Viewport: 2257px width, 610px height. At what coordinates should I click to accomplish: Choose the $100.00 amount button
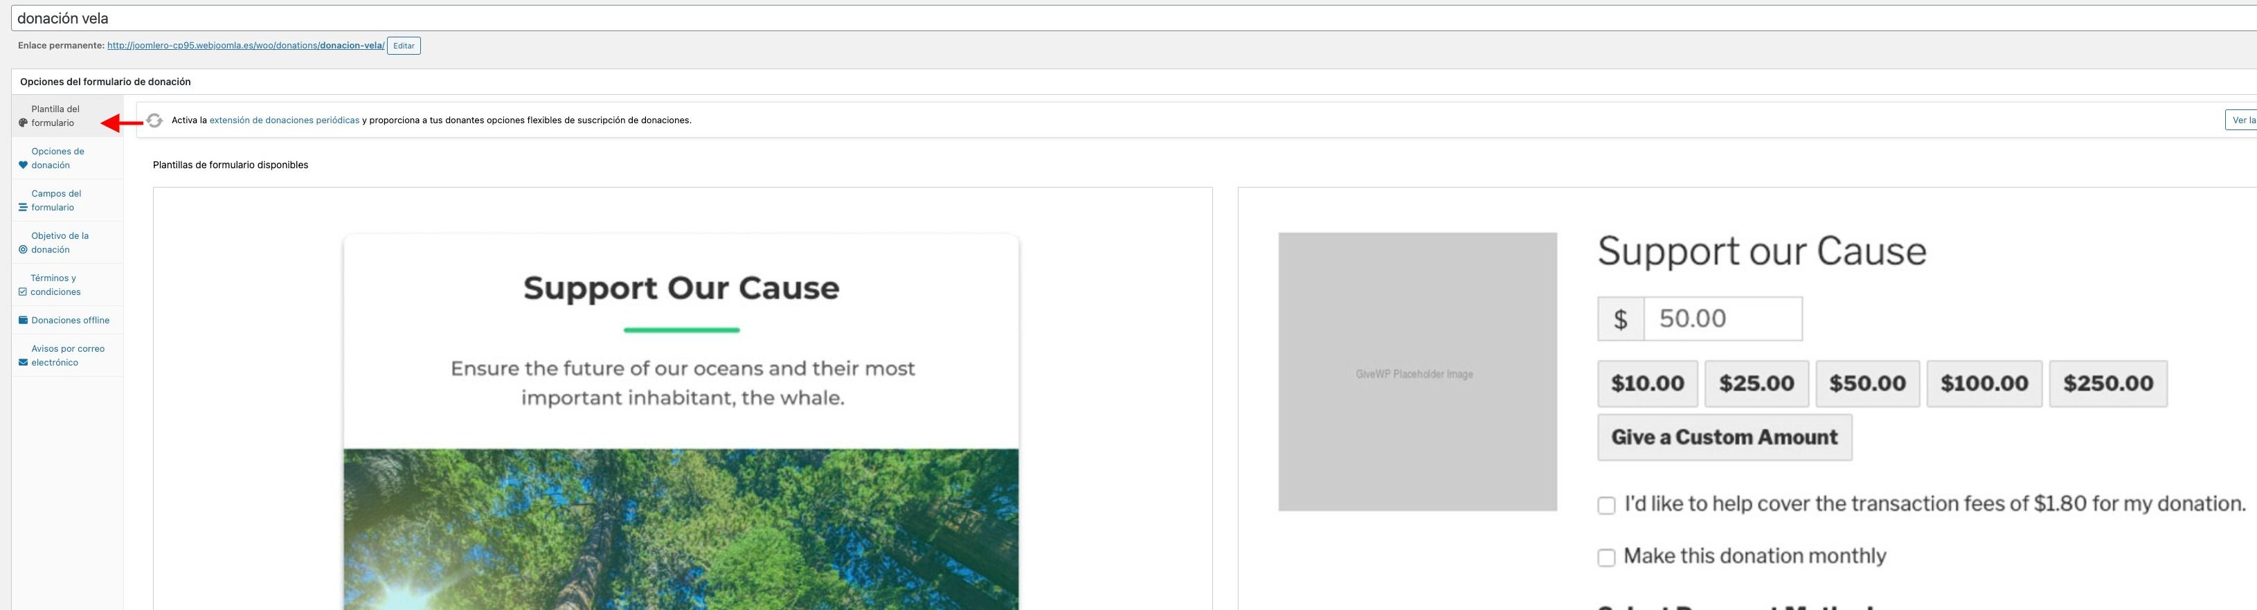tap(1984, 384)
